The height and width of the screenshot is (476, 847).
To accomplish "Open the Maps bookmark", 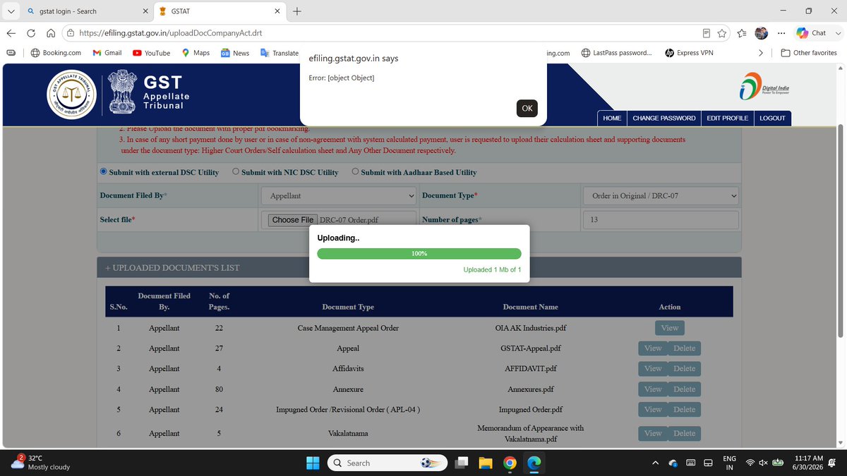I will click(x=196, y=53).
